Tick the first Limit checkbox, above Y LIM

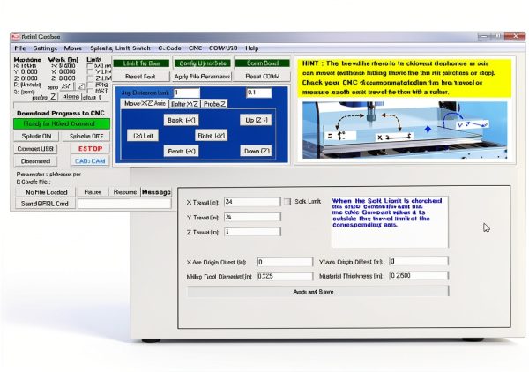coord(90,66)
